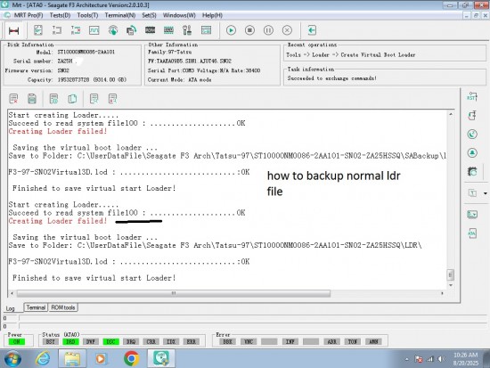Click the horizontal scrollbar of the log
This screenshot has width=490, height=368.
[x=174, y=293]
